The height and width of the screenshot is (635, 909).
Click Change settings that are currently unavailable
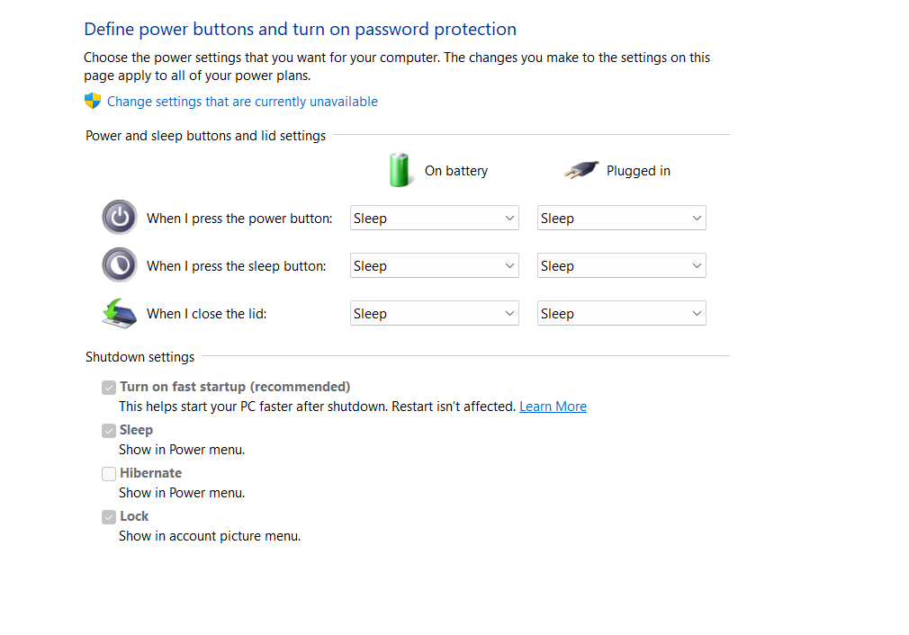coord(242,102)
